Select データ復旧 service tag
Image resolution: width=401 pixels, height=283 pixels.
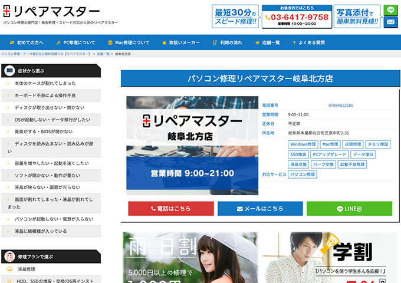coord(363,154)
